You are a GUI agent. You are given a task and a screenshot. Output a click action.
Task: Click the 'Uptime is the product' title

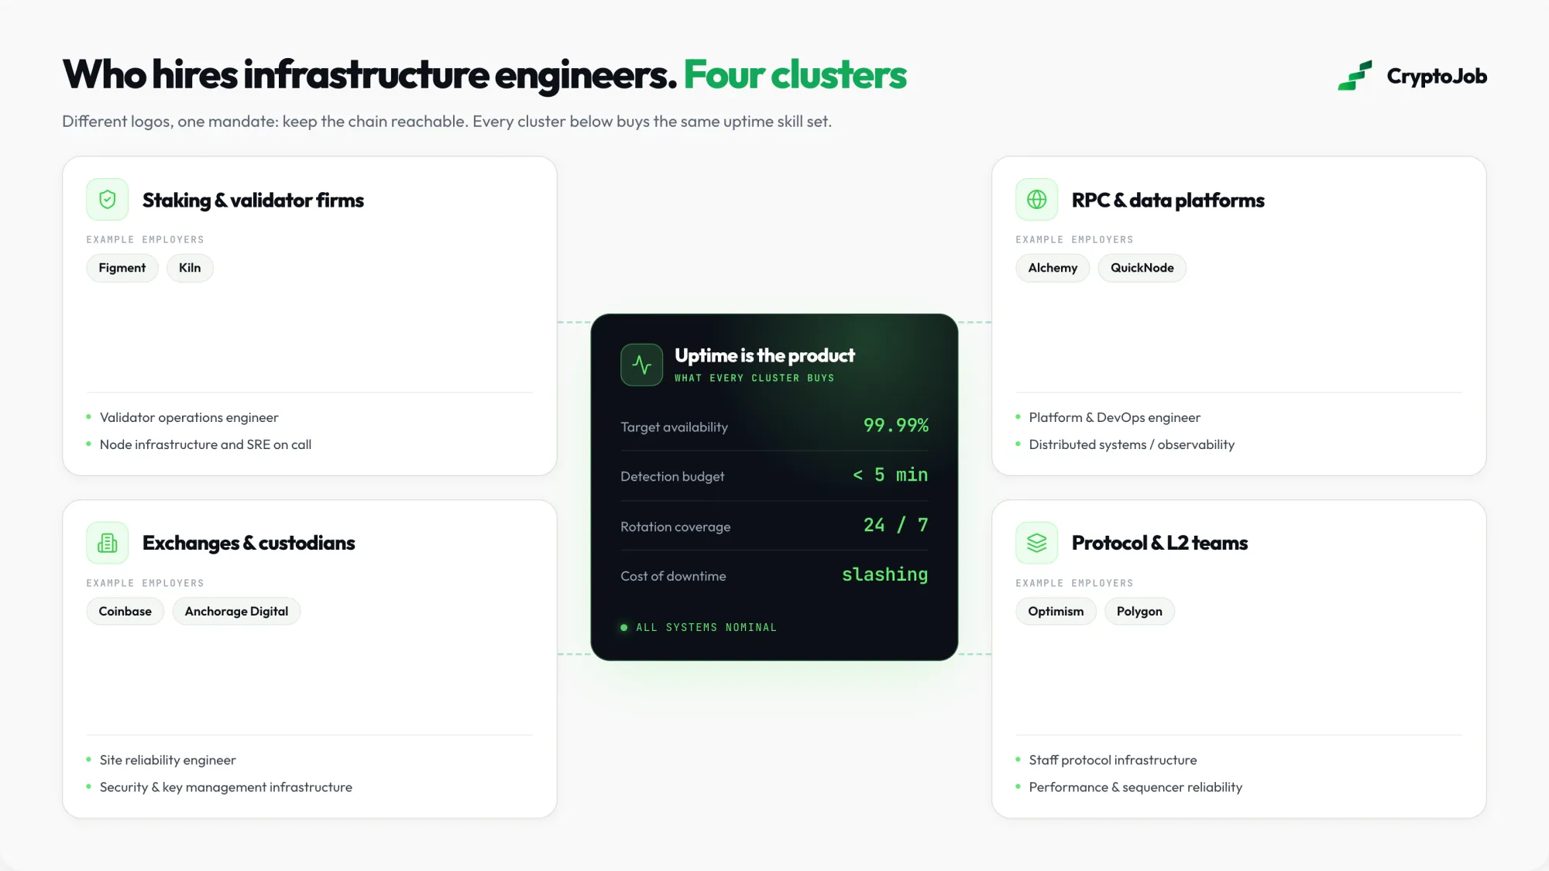coord(764,355)
